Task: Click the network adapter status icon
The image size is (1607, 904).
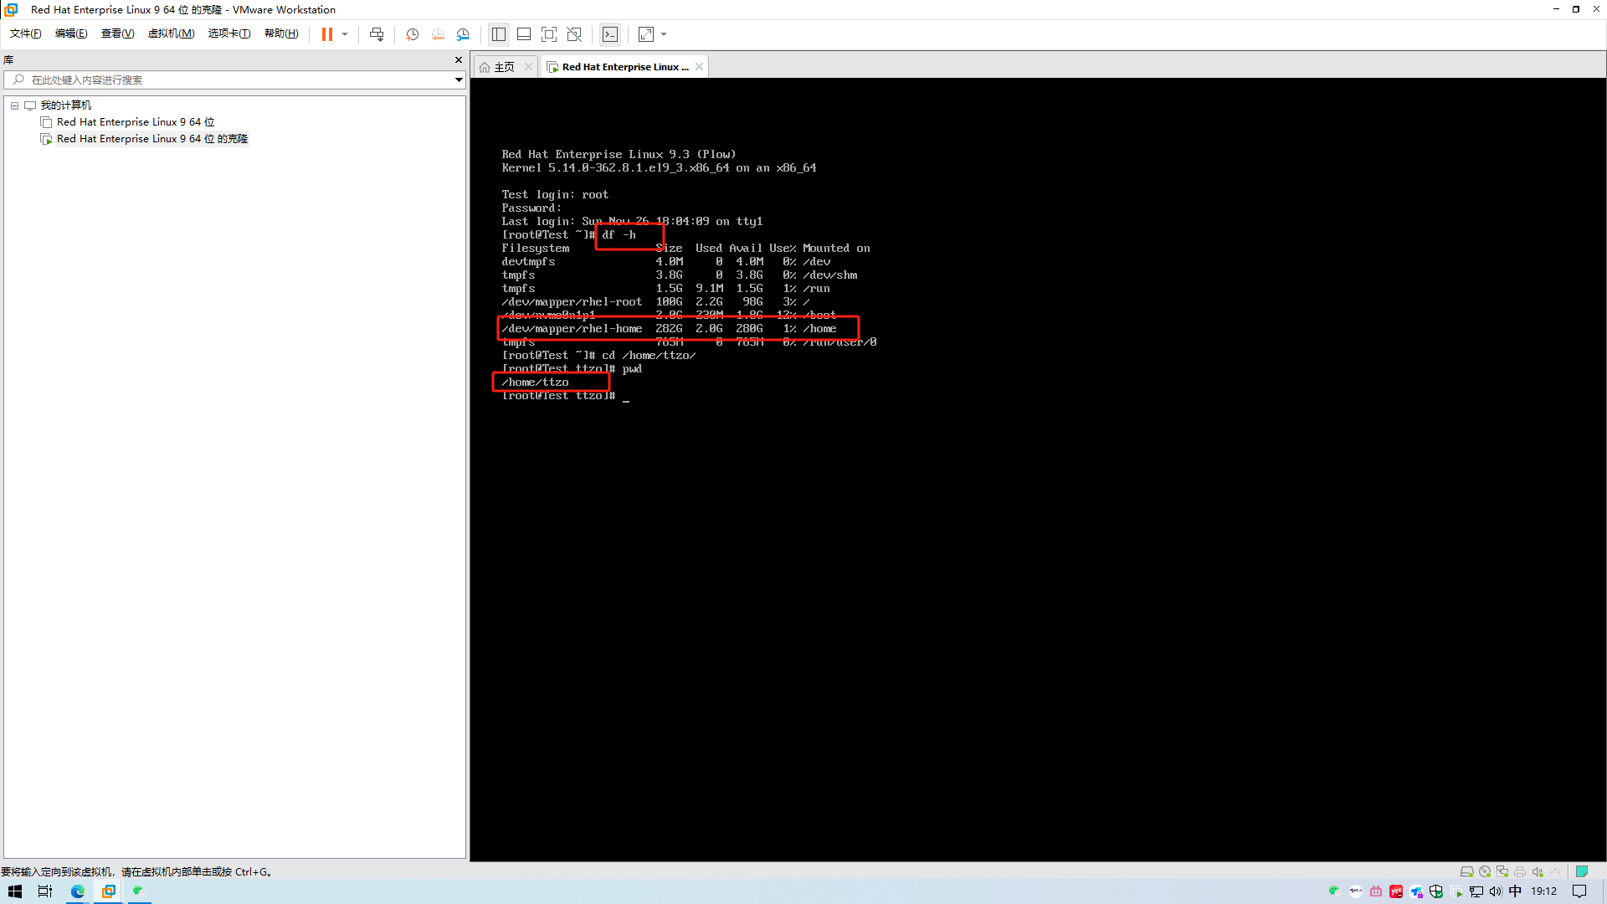Action: [1502, 871]
